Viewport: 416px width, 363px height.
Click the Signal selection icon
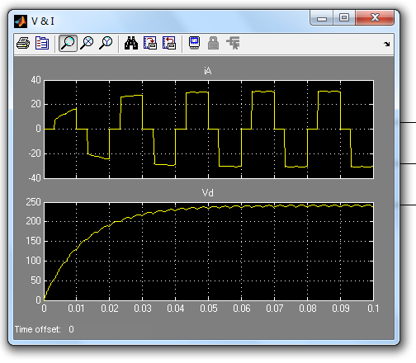[x=233, y=43]
